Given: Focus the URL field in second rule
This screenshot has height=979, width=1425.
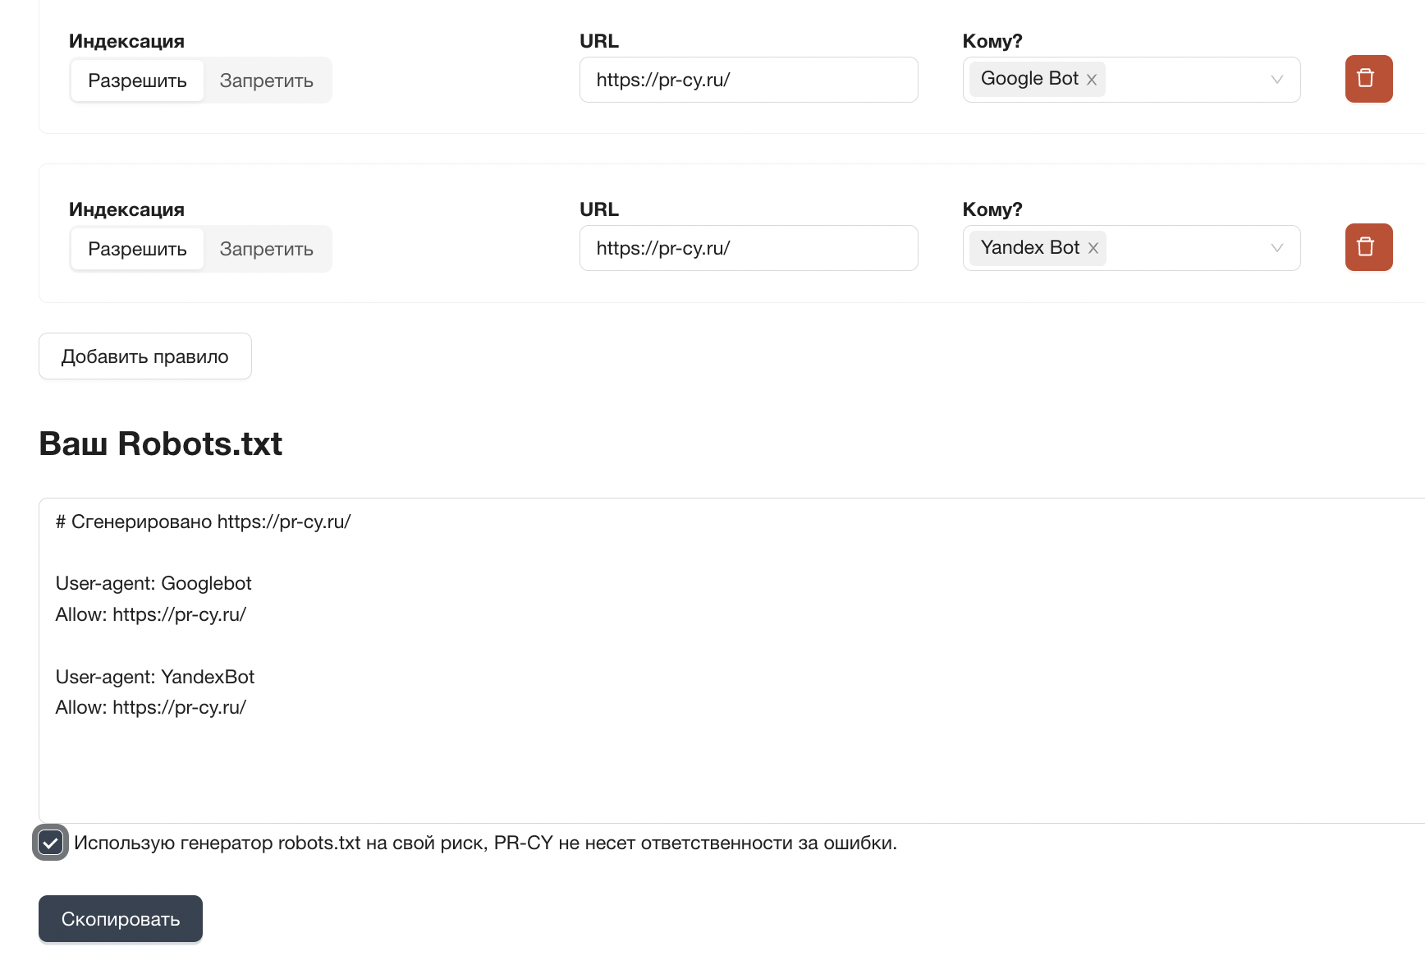Looking at the screenshot, I should pos(749,248).
